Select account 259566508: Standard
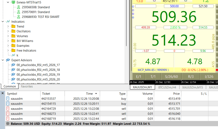 [36, 7]
